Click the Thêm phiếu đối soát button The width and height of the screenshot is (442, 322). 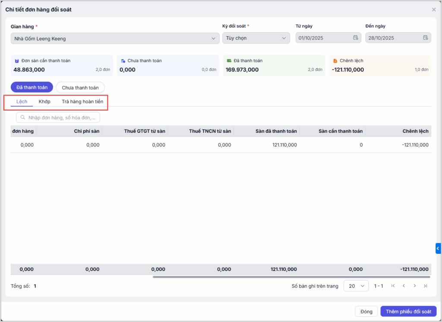(408, 312)
